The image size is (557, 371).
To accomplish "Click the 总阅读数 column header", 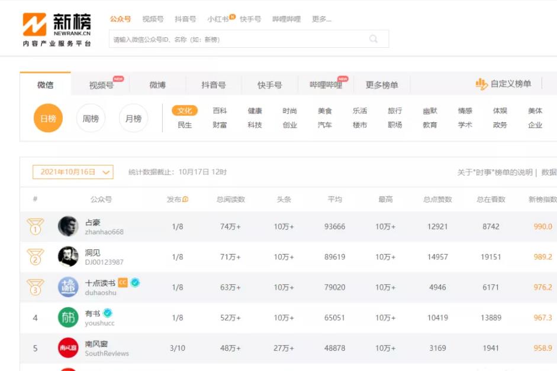I will coord(231,199).
